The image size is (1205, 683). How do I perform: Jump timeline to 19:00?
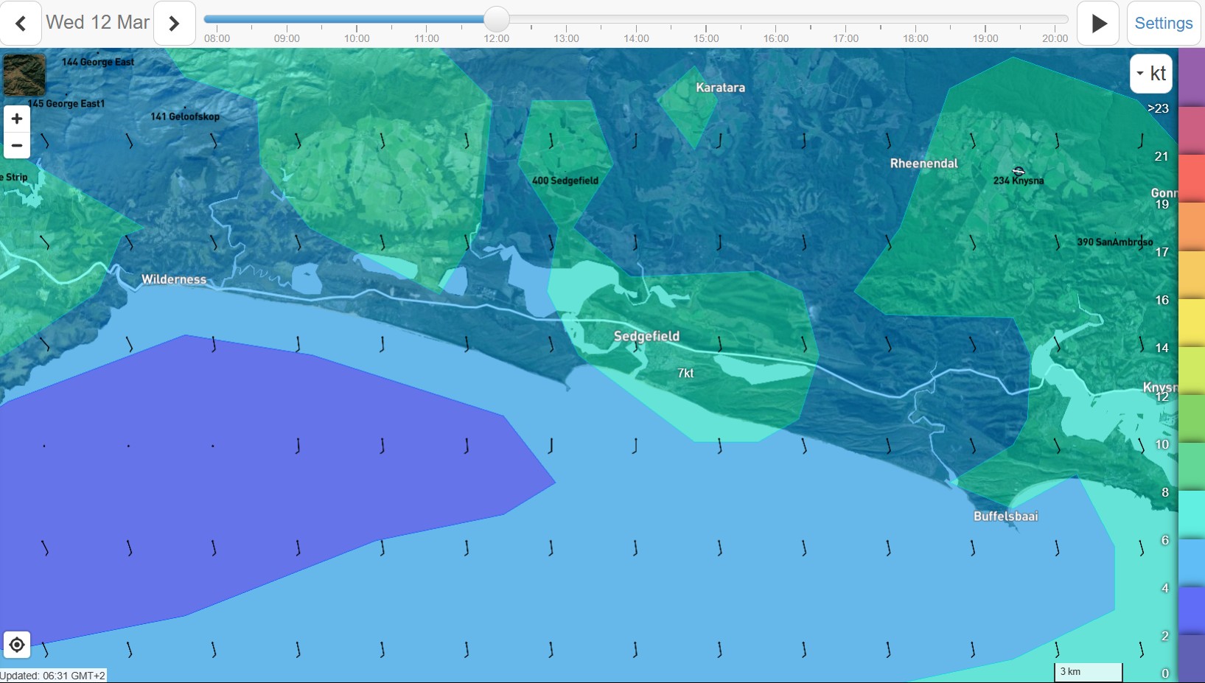[x=985, y=38]
